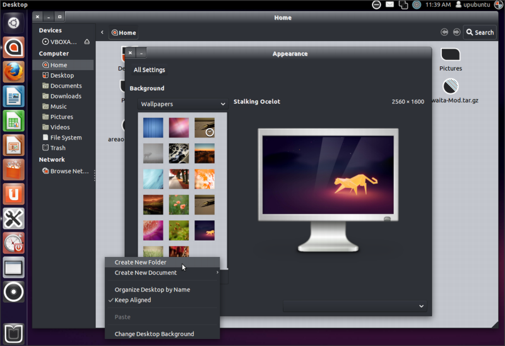The width and height of the screenshot is (505, 346).
Task: Open Trash in Files sidebar
Action: coord(63,148)
